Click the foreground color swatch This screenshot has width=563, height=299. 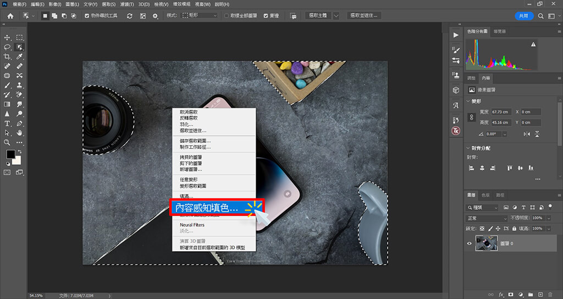coord(10,154)
